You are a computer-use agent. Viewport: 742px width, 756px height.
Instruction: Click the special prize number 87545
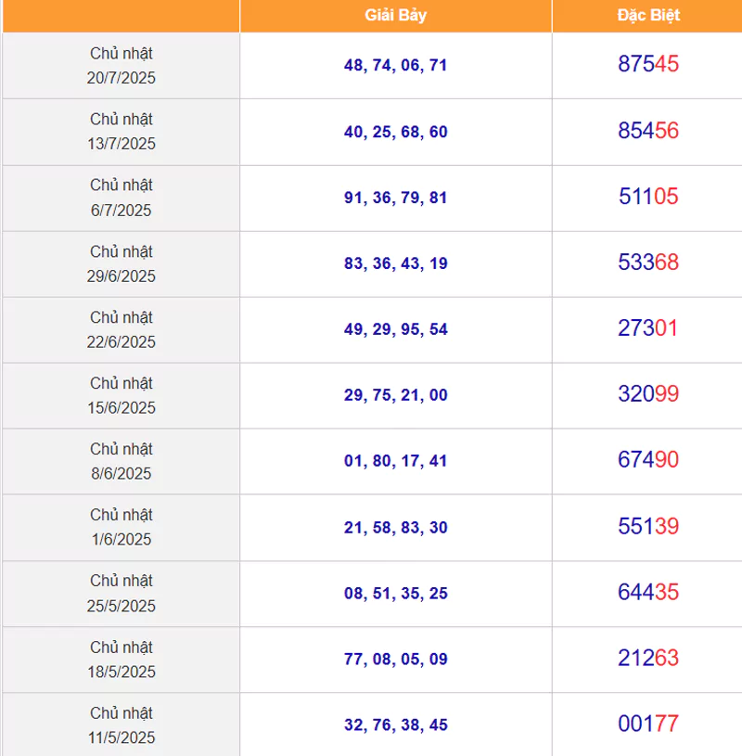(648, 64)
